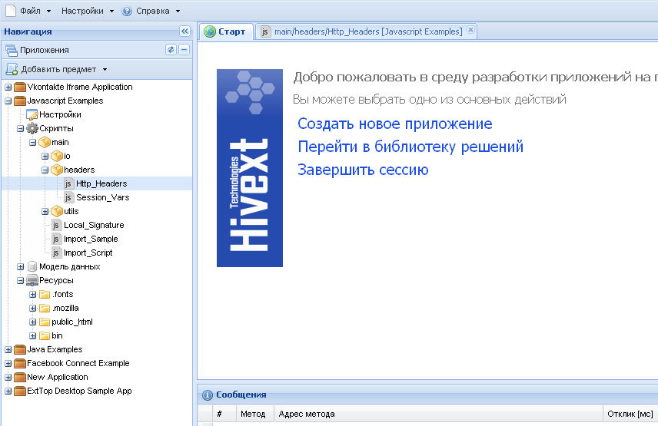Collapse the Navigation panel with double-arrow icon
658x426 pixels.
(184, 31)
